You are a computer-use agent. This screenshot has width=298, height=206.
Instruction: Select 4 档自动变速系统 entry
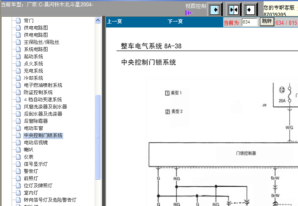(x=43, y=99)
